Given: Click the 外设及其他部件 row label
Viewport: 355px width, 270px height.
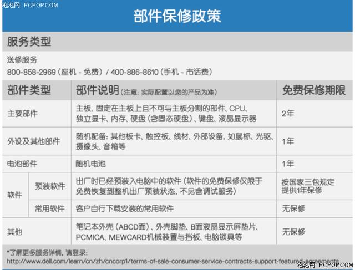Looking at the screenshot, I should coord(33,141).
